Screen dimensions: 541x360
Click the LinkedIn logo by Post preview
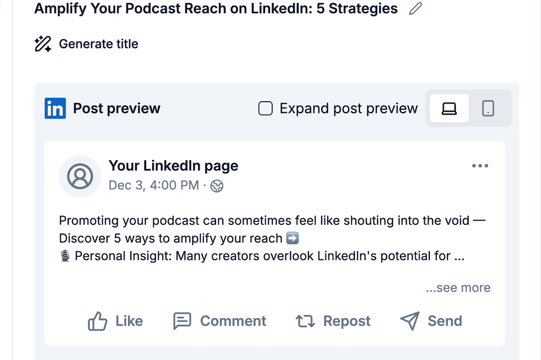pos(55,108)
